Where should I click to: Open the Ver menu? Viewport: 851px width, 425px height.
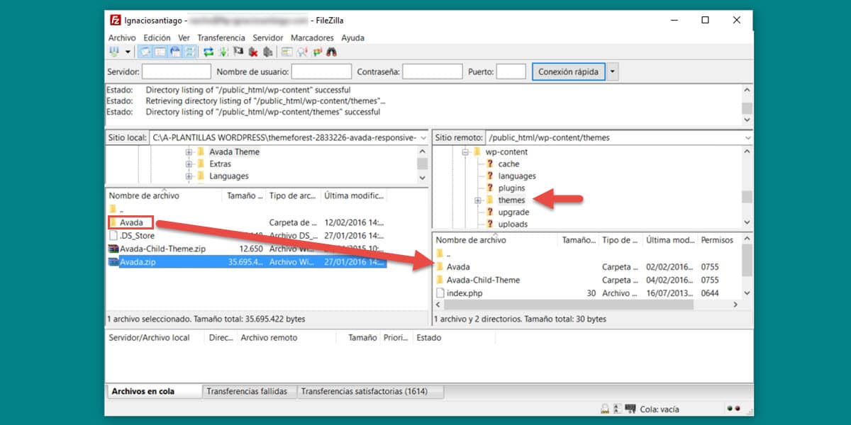(x=184, y=38)
